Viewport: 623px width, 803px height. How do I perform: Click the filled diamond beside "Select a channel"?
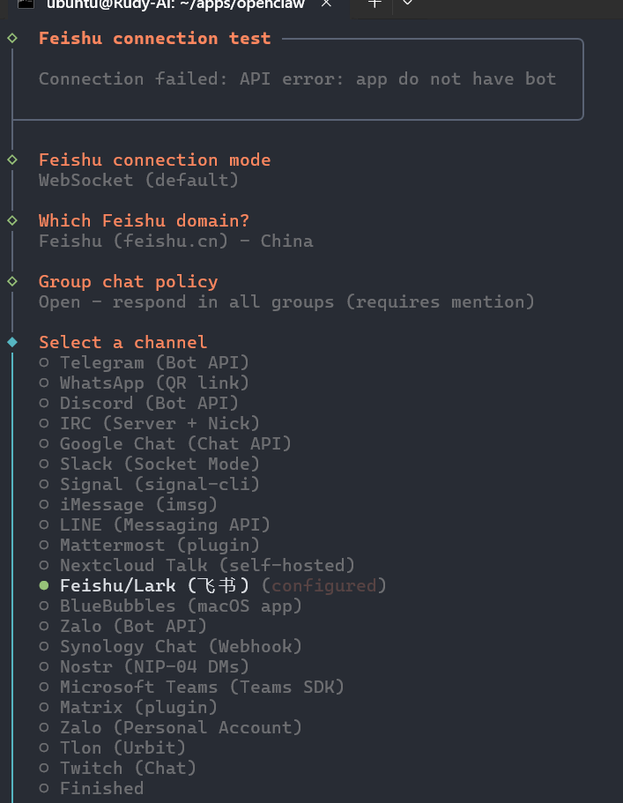click(x=11, y=341)
